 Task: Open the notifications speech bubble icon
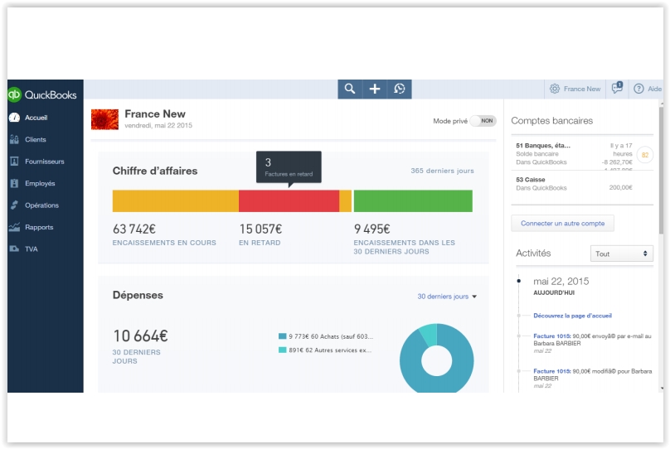617,88
